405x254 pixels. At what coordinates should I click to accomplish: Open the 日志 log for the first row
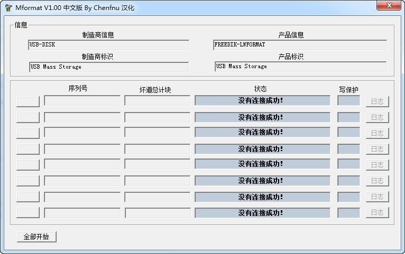[377, 101]
